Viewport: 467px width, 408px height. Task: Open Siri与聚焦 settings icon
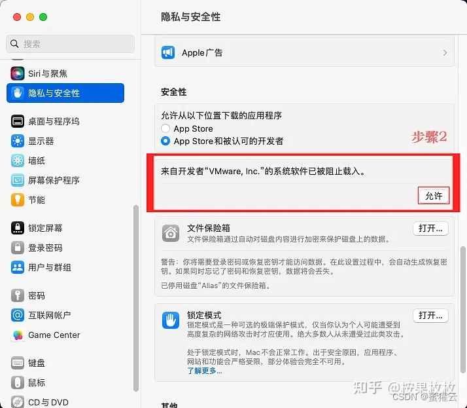pyautogui.click(x=17, y=73)
